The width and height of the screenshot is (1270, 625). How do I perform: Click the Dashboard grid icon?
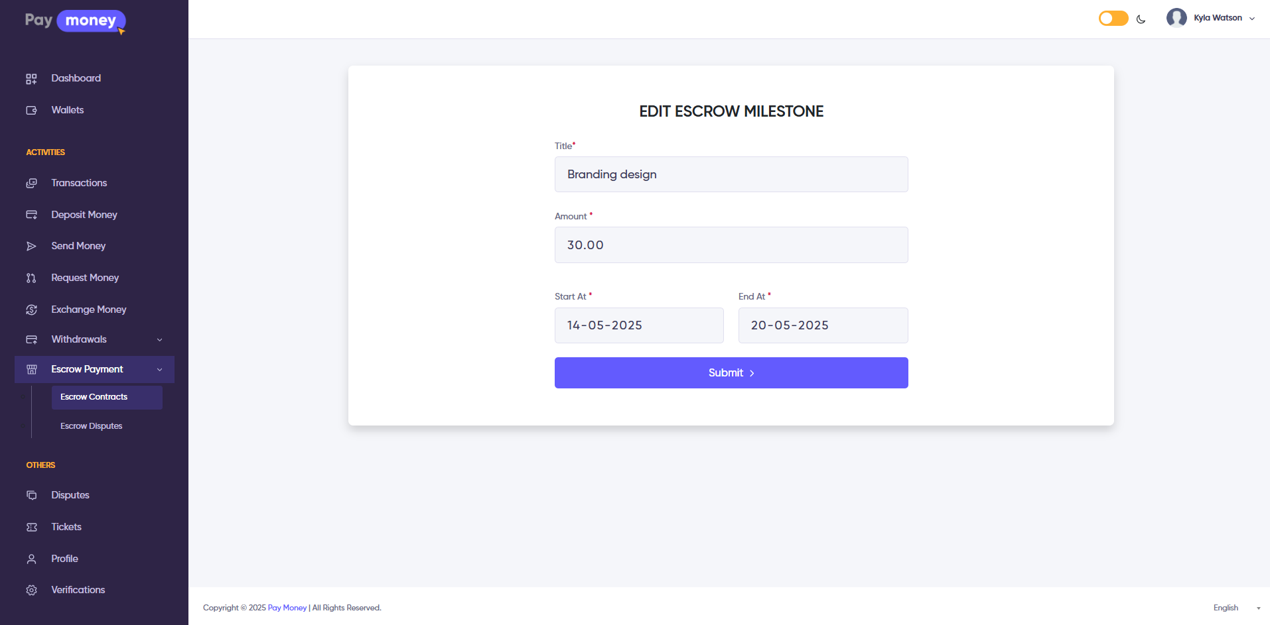click(31, 79)
